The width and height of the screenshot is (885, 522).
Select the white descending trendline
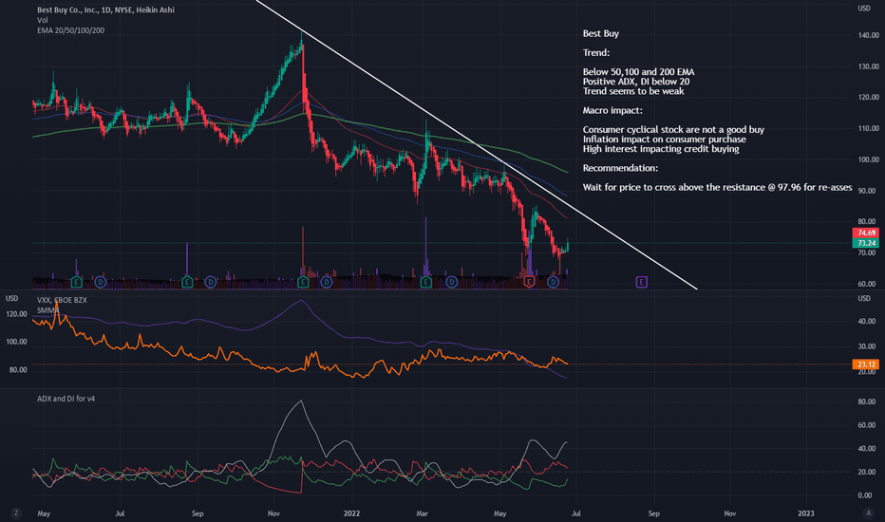pos(477,145)
